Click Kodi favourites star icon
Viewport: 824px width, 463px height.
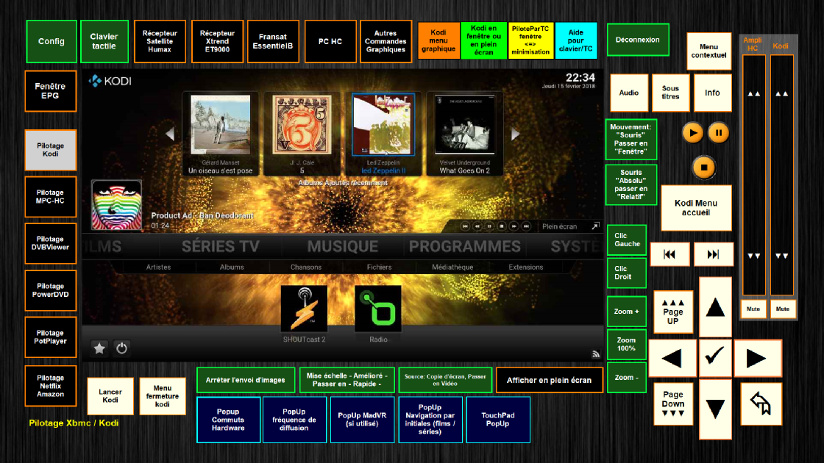99,348
